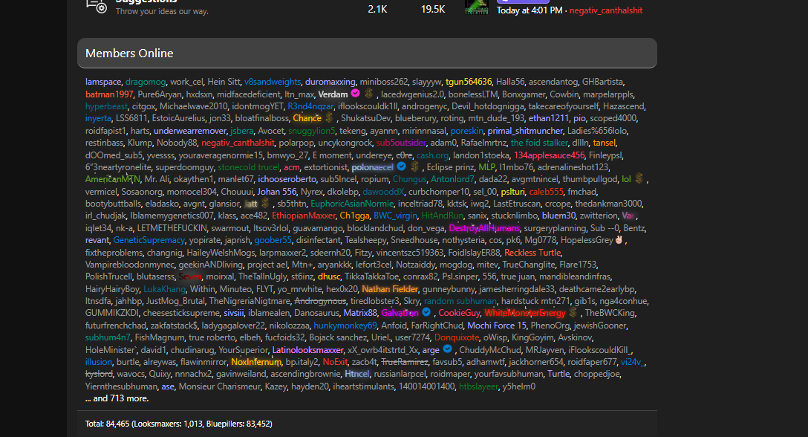Click the Suggestions forum icon

click(x=97, y=4)
